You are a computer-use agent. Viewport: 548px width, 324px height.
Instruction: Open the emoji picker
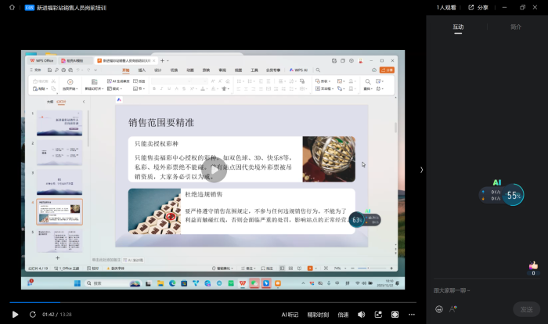[x=439, y=309]
